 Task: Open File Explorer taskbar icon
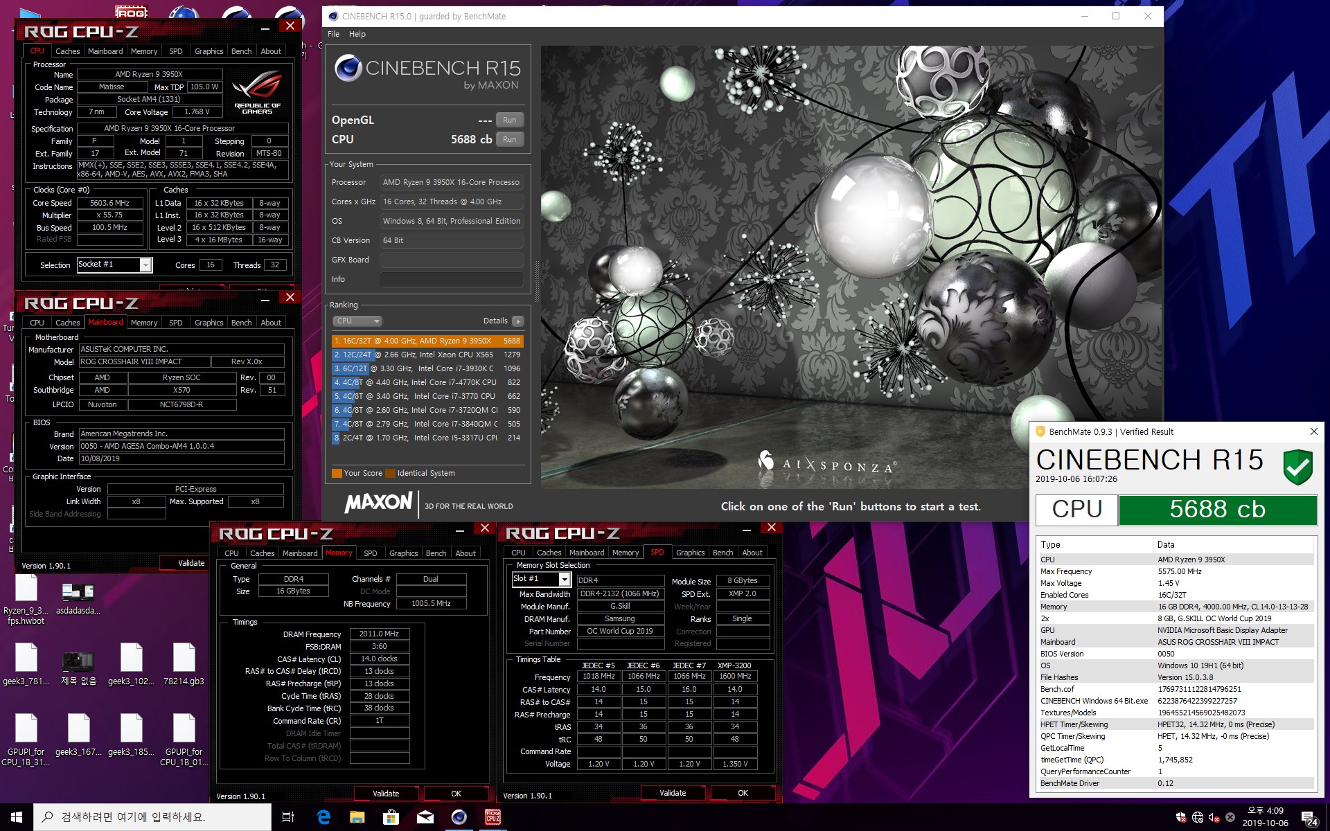click(357, 817)
